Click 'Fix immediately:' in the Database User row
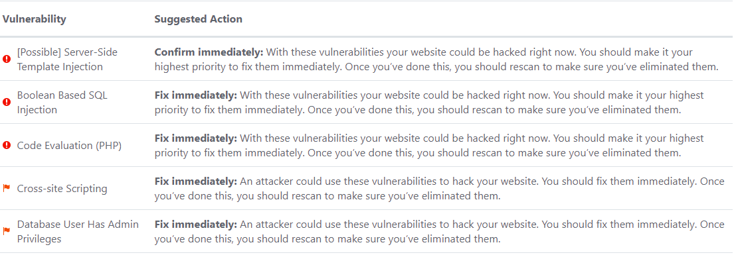This screenshot has width=736, height=255. tap(196, 225)
